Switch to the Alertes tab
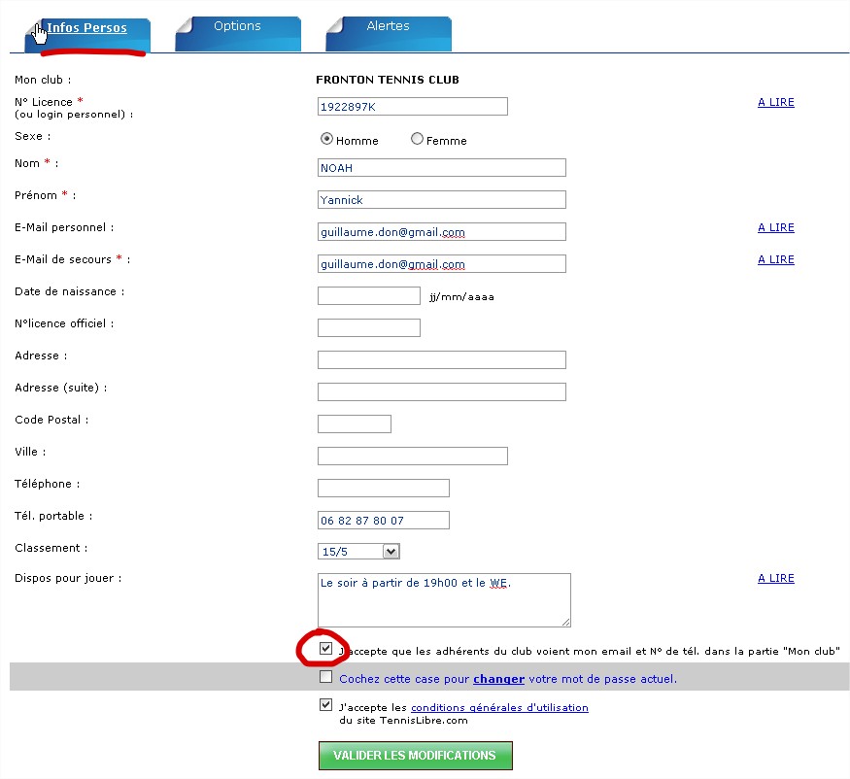The height and width of the screenshot is (779, 850). coord(389,34)
